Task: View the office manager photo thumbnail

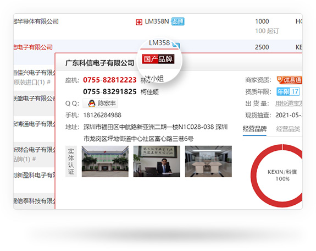Action: click(x=157, y=161)
